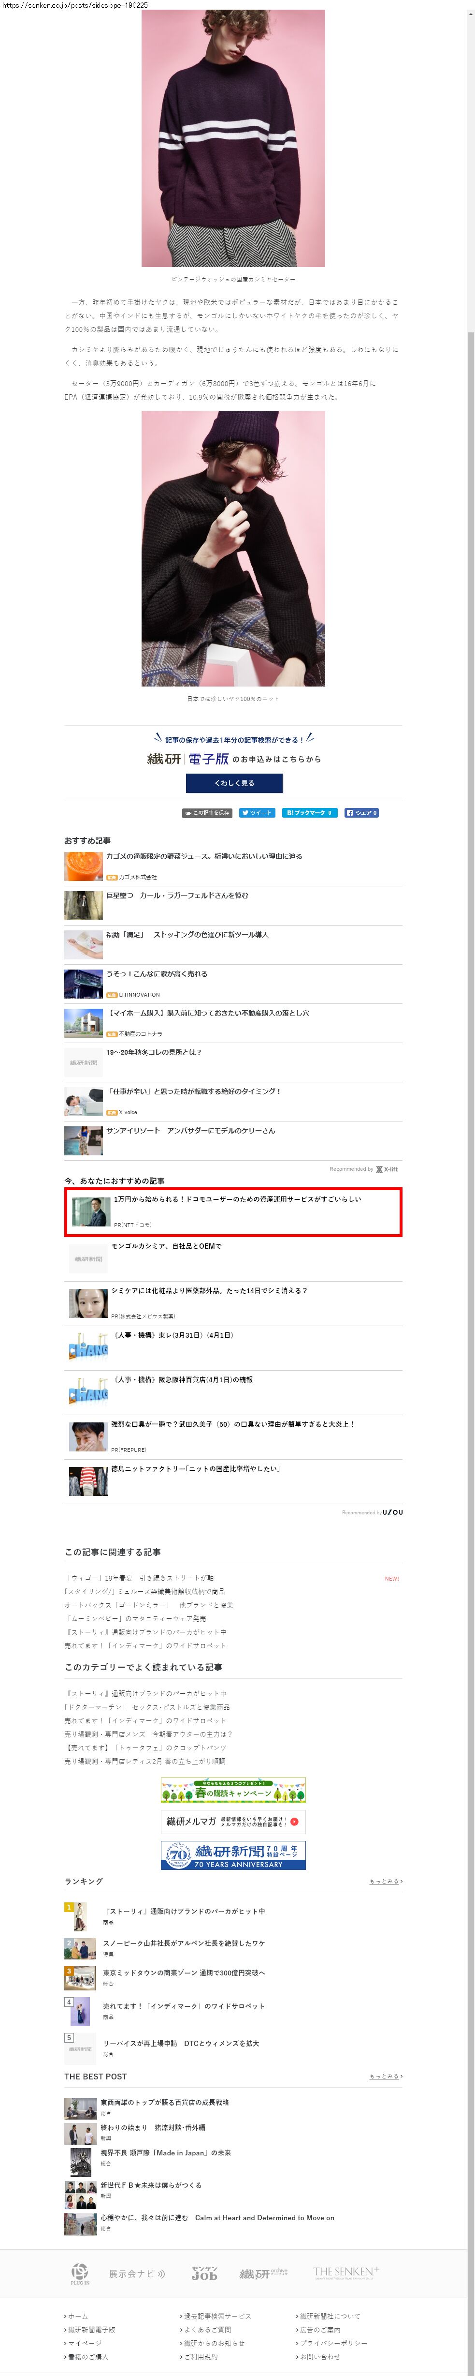Open the 繊研 archive logo link
This screenshot has height=2376, width=475.
tap(264, 2273)
